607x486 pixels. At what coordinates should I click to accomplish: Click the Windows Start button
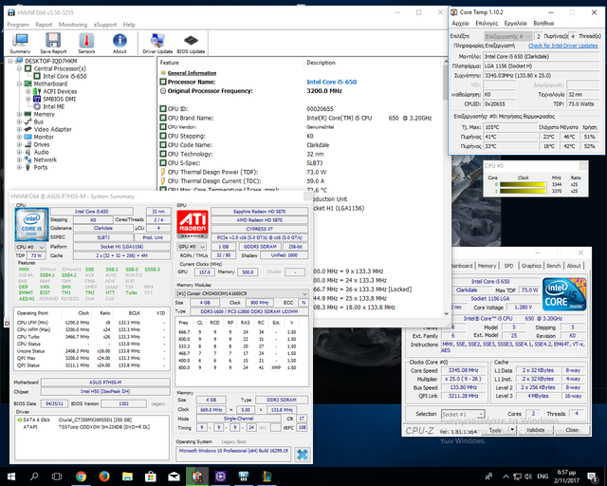(x=10, y=477)
